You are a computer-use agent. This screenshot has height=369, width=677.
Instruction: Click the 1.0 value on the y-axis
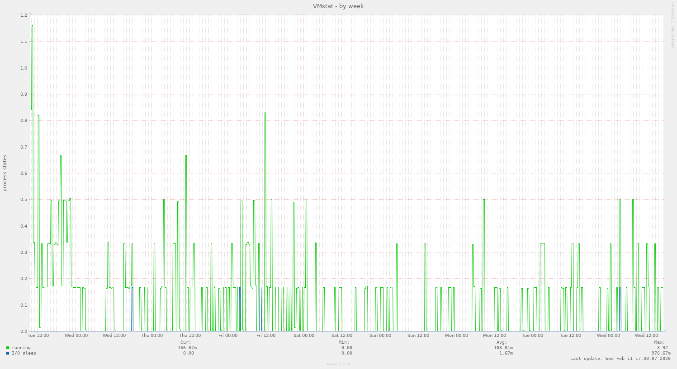[24, 68]
